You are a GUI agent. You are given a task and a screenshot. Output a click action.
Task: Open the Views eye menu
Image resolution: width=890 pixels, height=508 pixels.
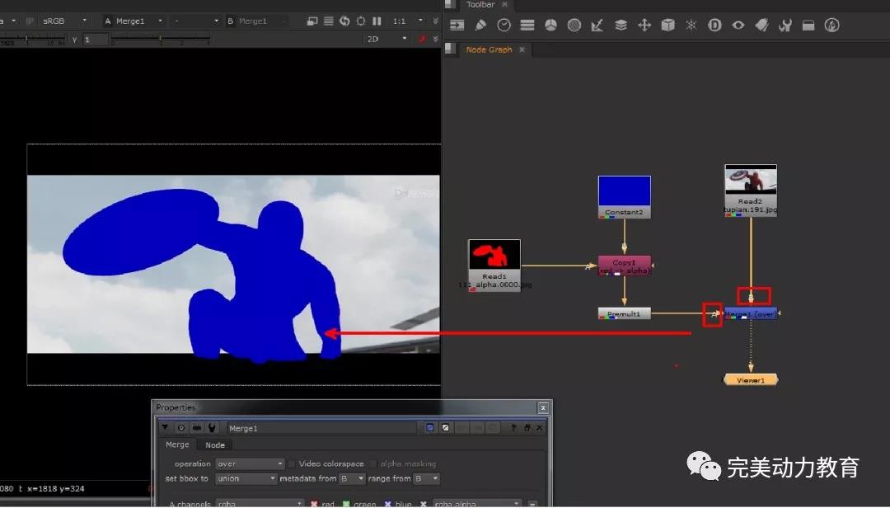point(738,25)
